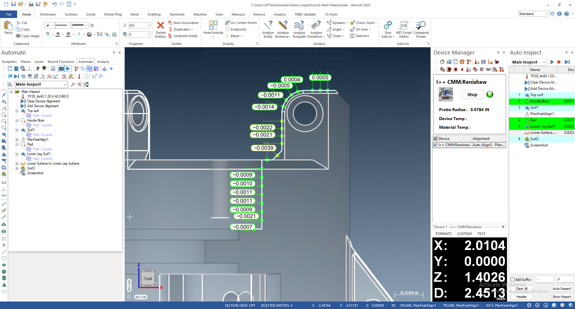
Task: Open the Toolpaths panel tab
Action: 9,62
